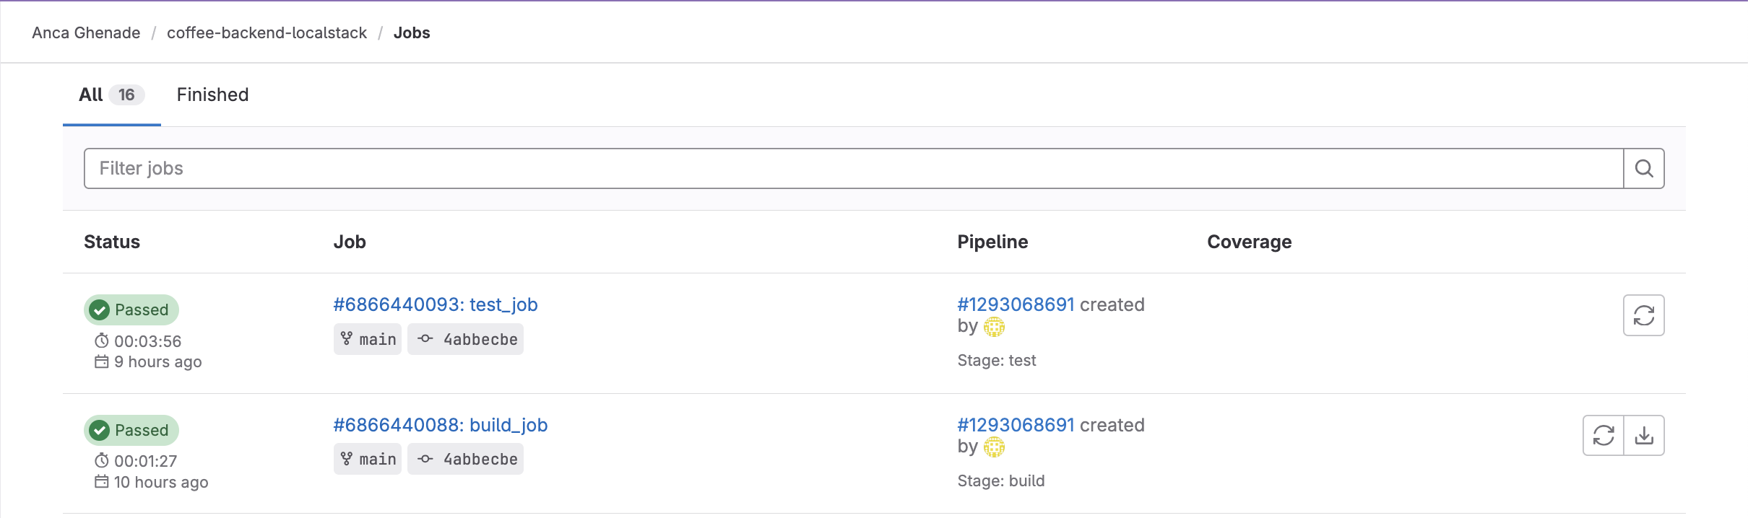Image resolution: width=1748 pixels, height=518 pixels.
Task: Open job #6866440088 build_job
Action: (440, 426)
